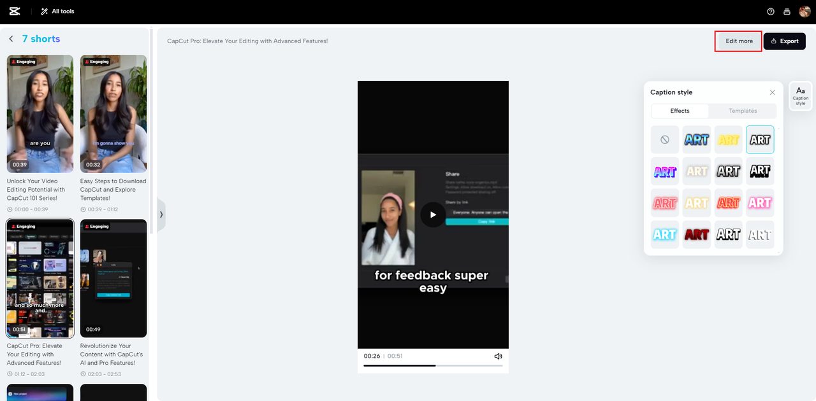Click the icon next to the help icon
The height and width of the screenshot is (401, 816).
[787, 11]
